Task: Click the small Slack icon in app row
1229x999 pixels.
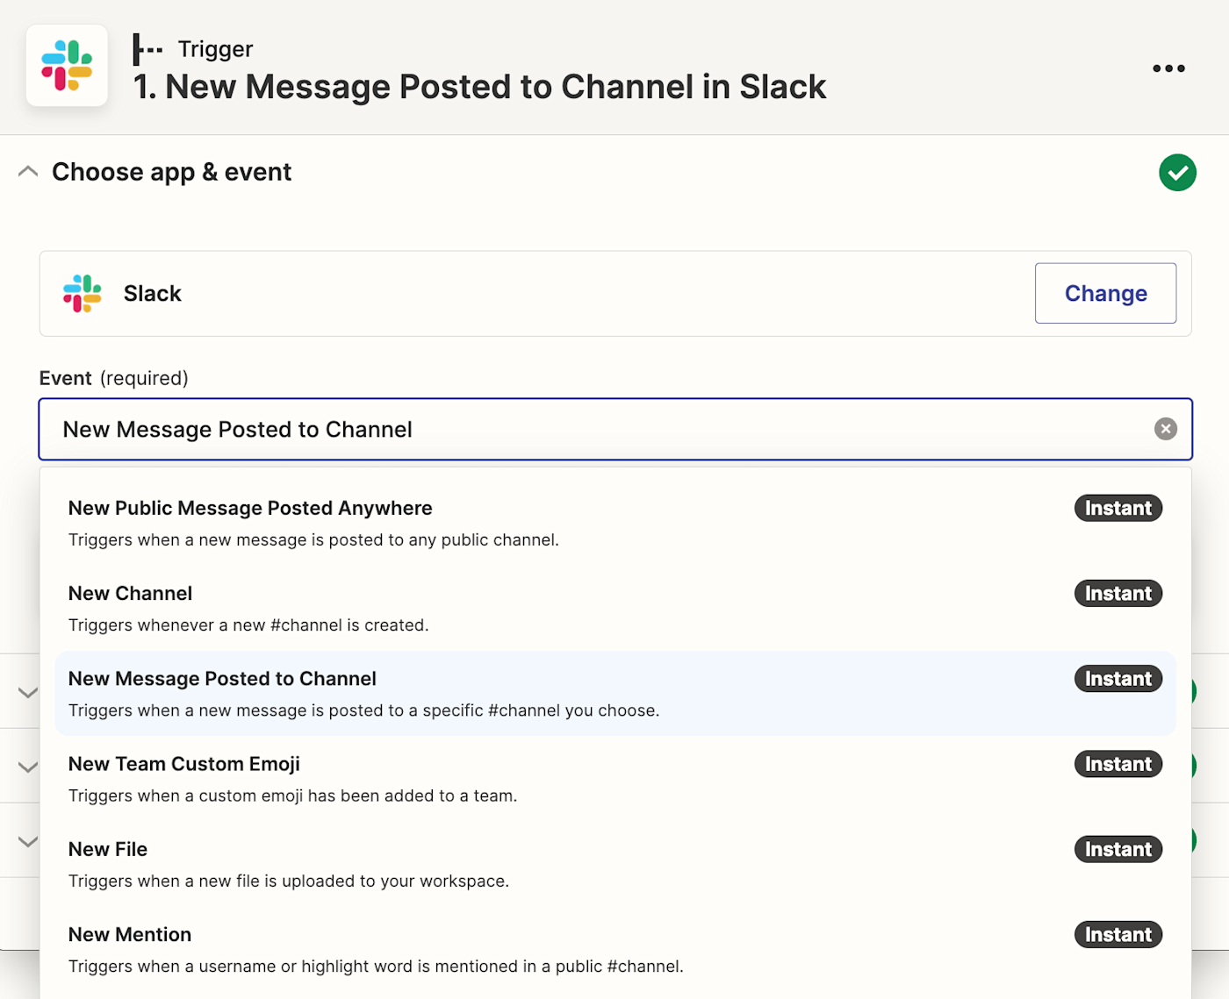Action: [83, 294]
